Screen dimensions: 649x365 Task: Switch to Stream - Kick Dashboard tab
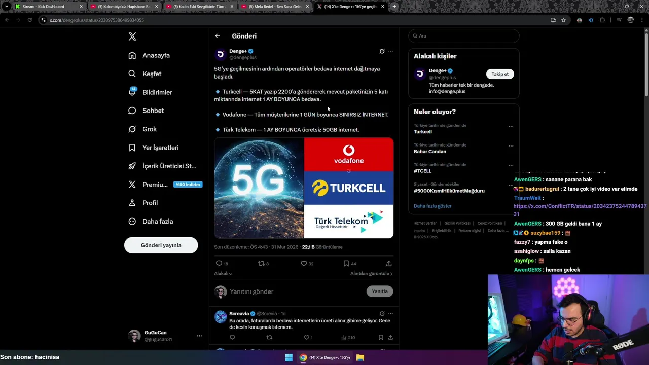coord(49,7)
